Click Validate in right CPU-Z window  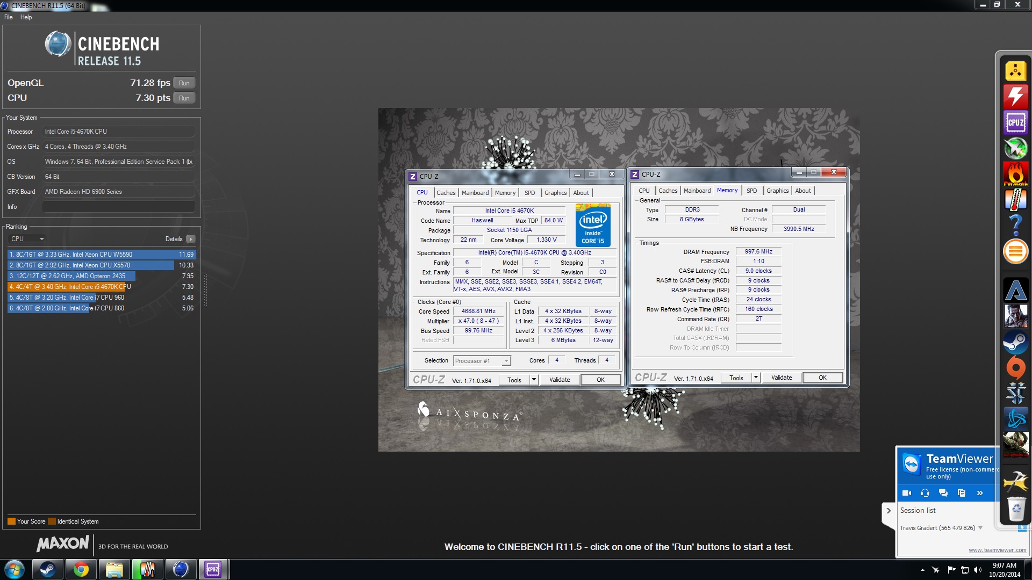(x=782, y=378)
